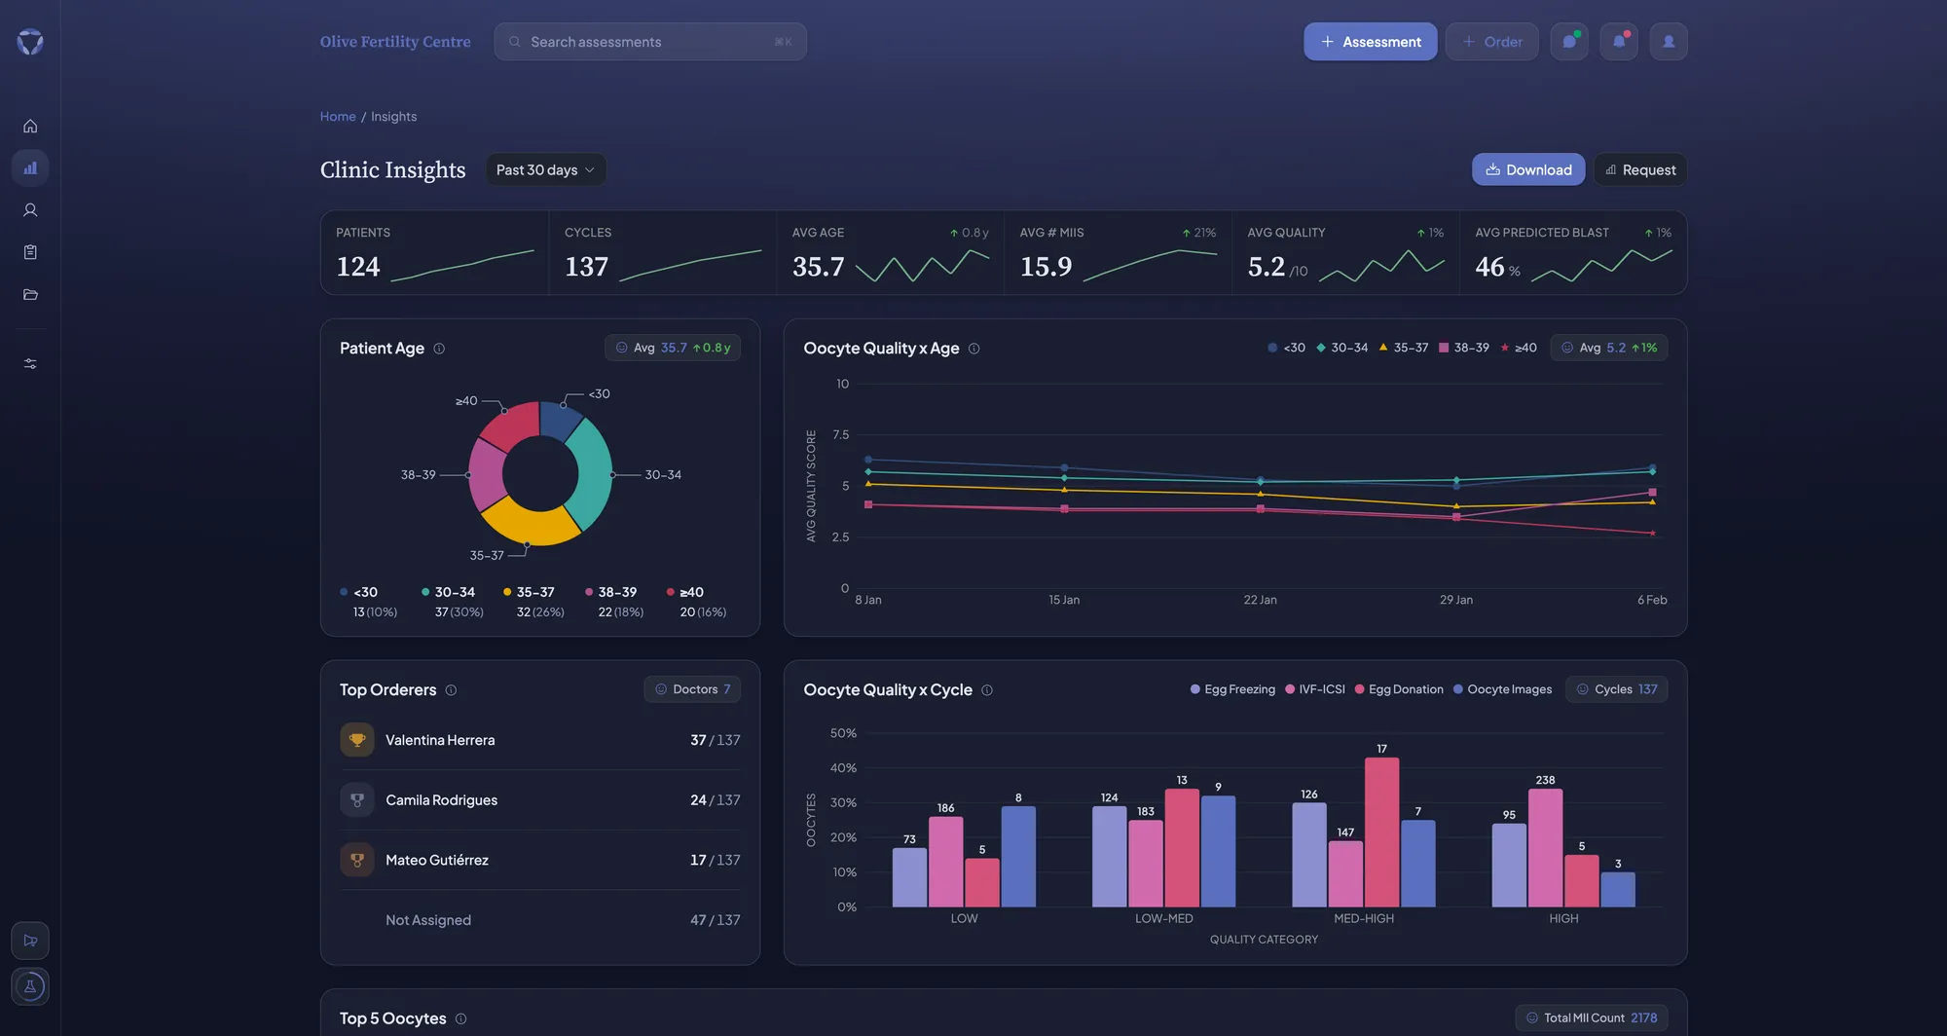Click the Search assessments field

click(650, 42)
